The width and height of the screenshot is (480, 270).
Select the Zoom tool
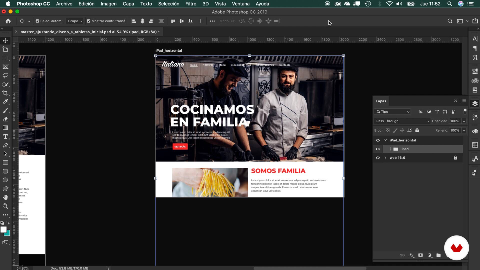(5, 206)
